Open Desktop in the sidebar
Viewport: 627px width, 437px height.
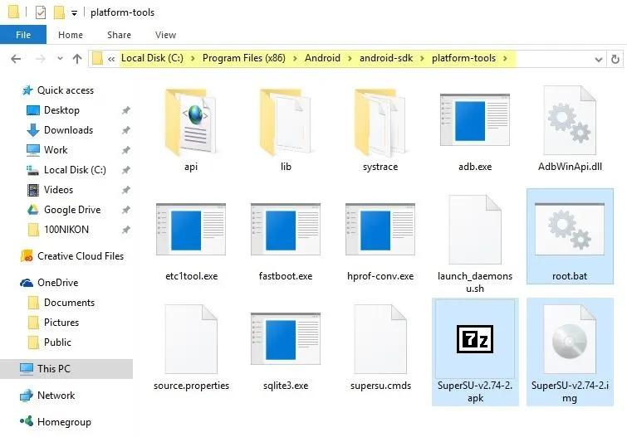click(x=53, y=110)
